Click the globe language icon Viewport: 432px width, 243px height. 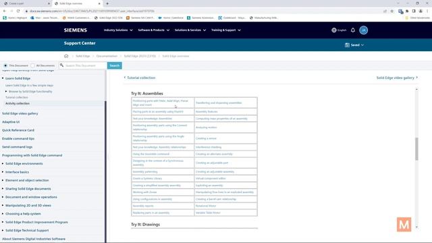[x=334, y=30]
